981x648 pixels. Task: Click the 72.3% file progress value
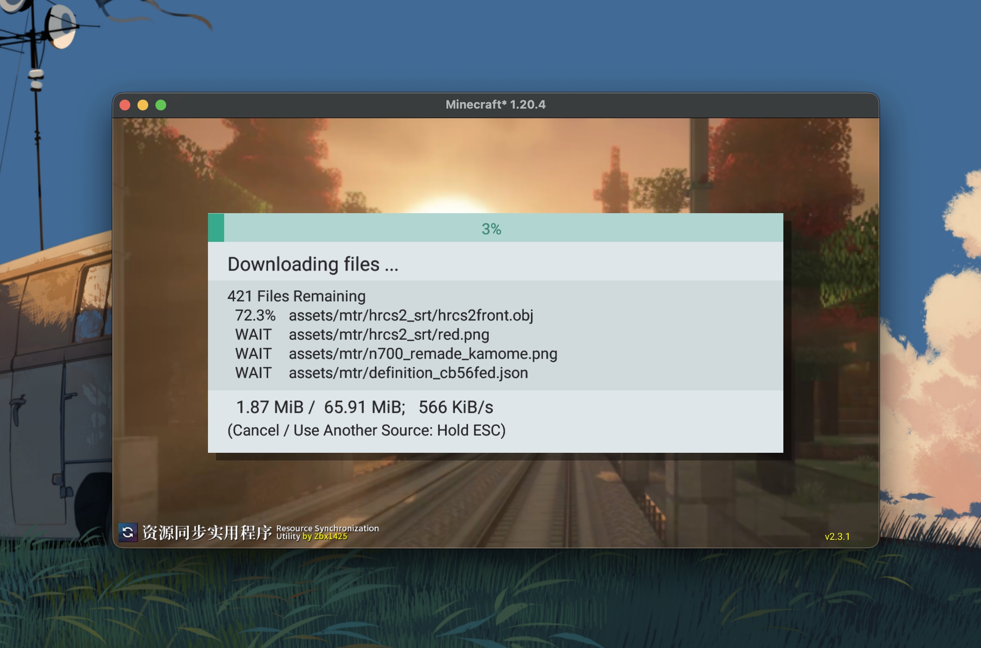click(x=255, y=315)
